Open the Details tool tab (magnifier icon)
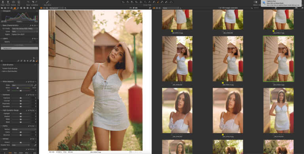The width and height of the screenshot is (304, 154). pyautogui.click(x=18, y=8)
